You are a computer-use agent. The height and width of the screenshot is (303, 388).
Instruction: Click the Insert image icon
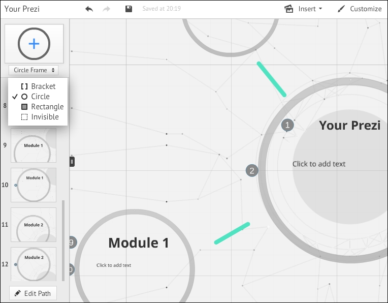click(x=289, y=9)
